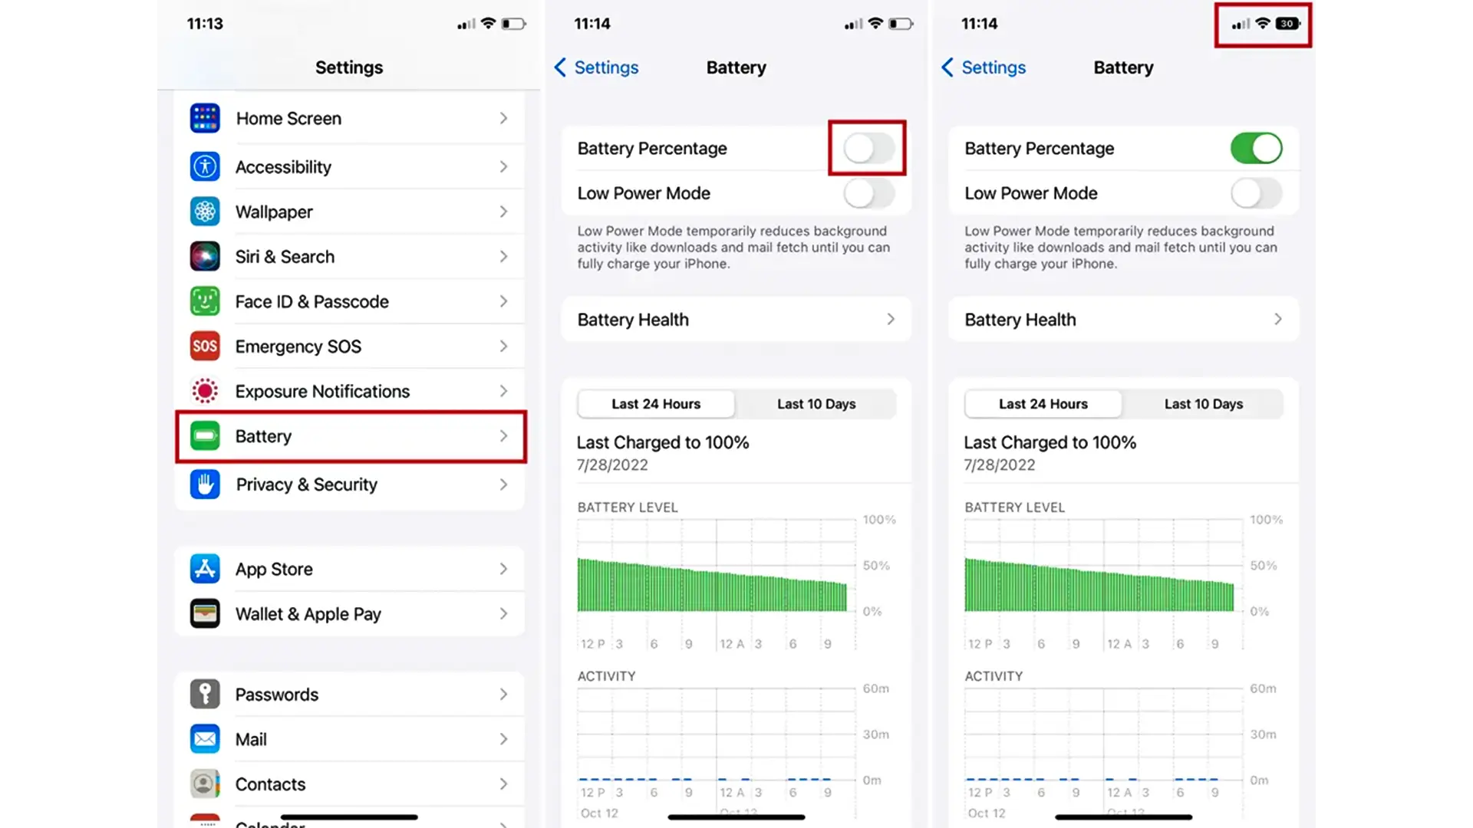Select Last 10 Days tab
The image size is (1473, 828).
[x=816, y=403]
